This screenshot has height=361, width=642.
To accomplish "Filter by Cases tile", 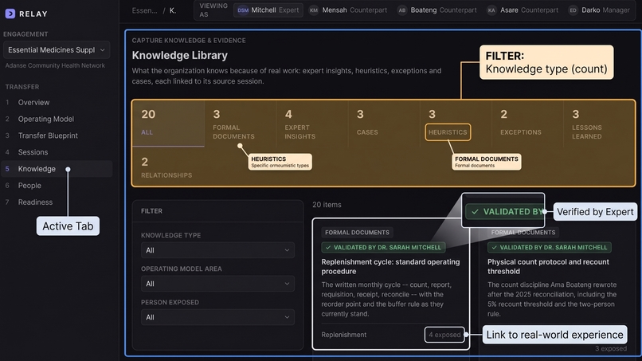I will click(384, 123).
